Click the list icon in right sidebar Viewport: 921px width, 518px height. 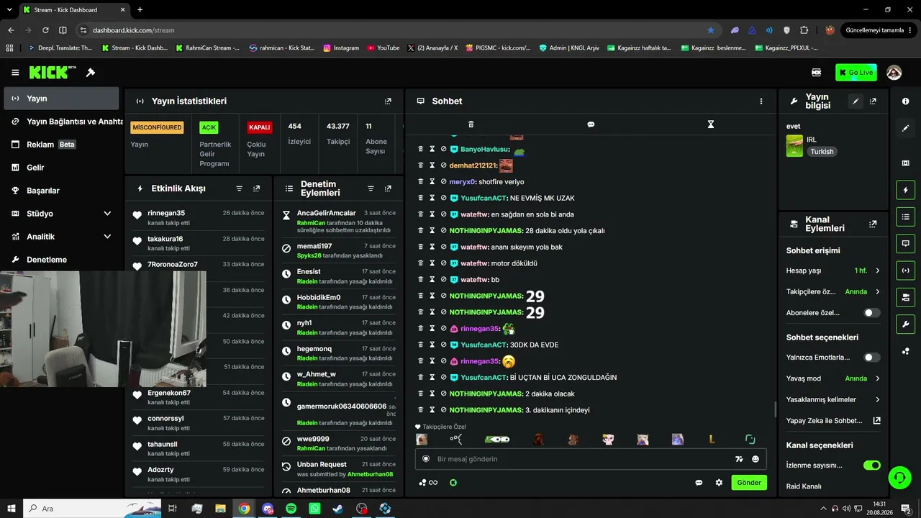click(905, 217)
